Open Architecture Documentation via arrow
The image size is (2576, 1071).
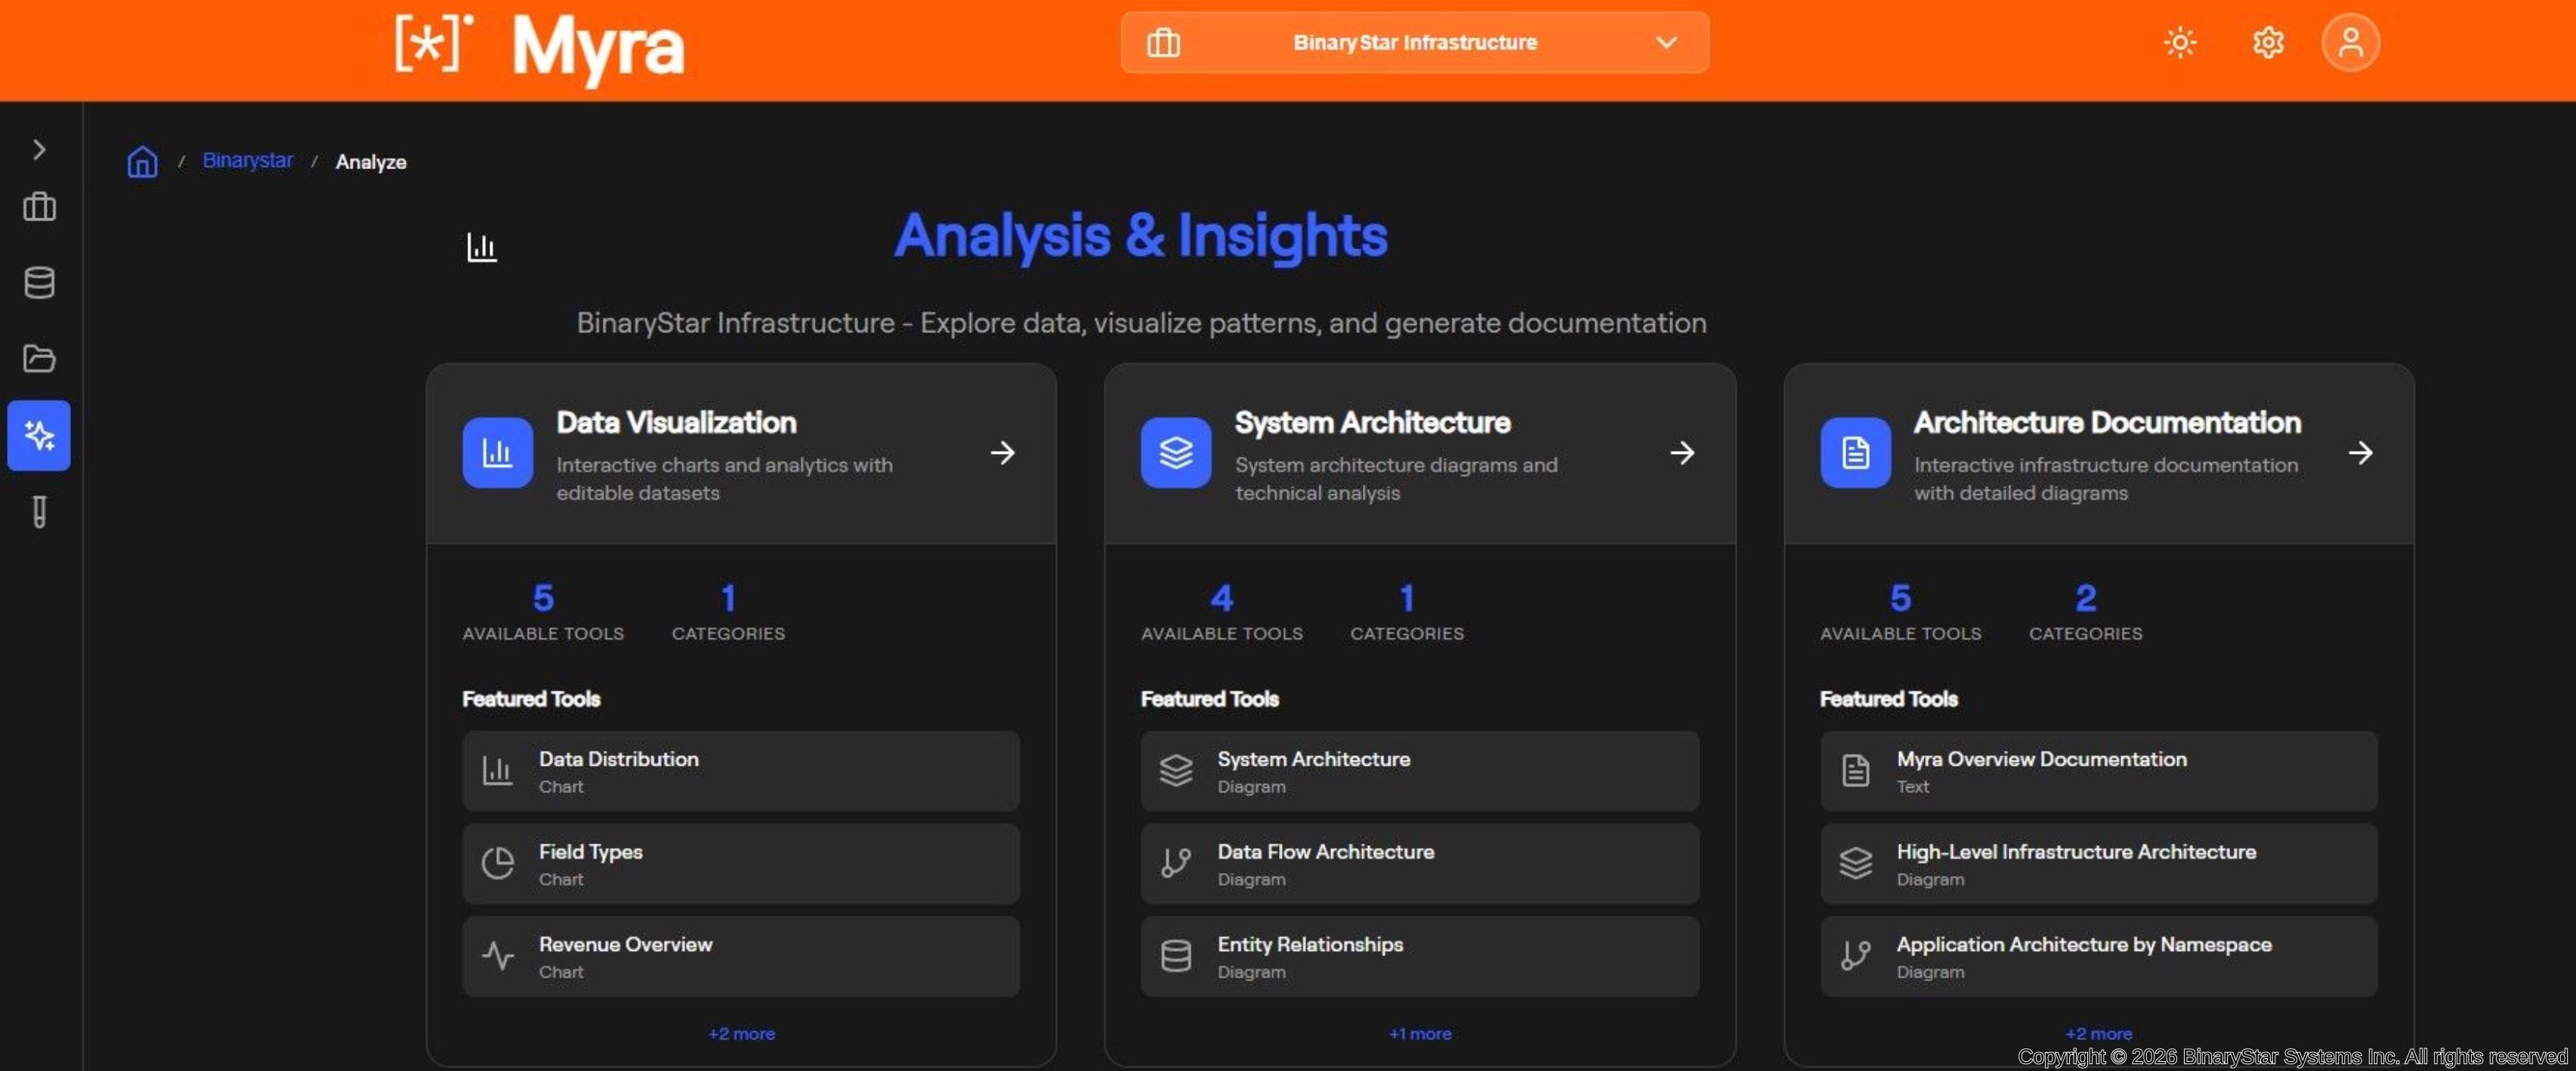point(2360,453)
